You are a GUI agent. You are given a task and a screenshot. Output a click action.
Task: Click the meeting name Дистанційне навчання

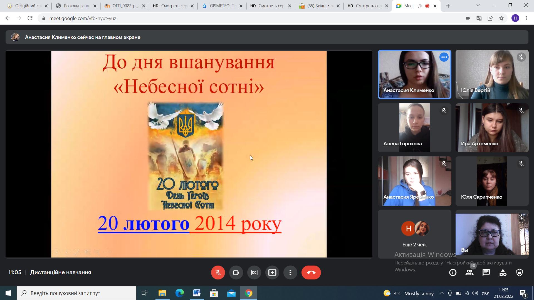(x=61, y=272)
